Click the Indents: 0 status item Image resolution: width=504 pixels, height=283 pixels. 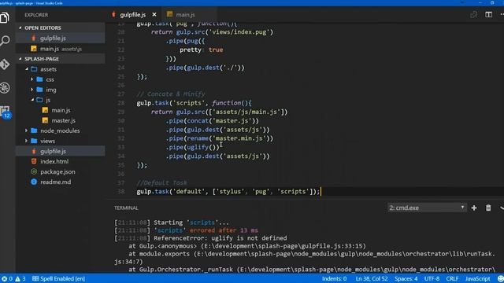coord(334,278)
